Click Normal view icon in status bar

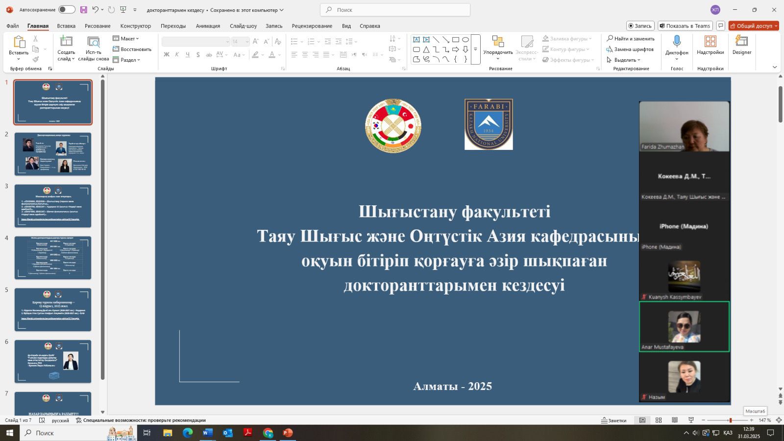point(642,420)
